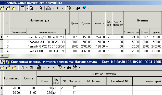The image size is (162, 95).
Task: Click row selector for the 130.00 linked row
Action: [x=2, y=92]
